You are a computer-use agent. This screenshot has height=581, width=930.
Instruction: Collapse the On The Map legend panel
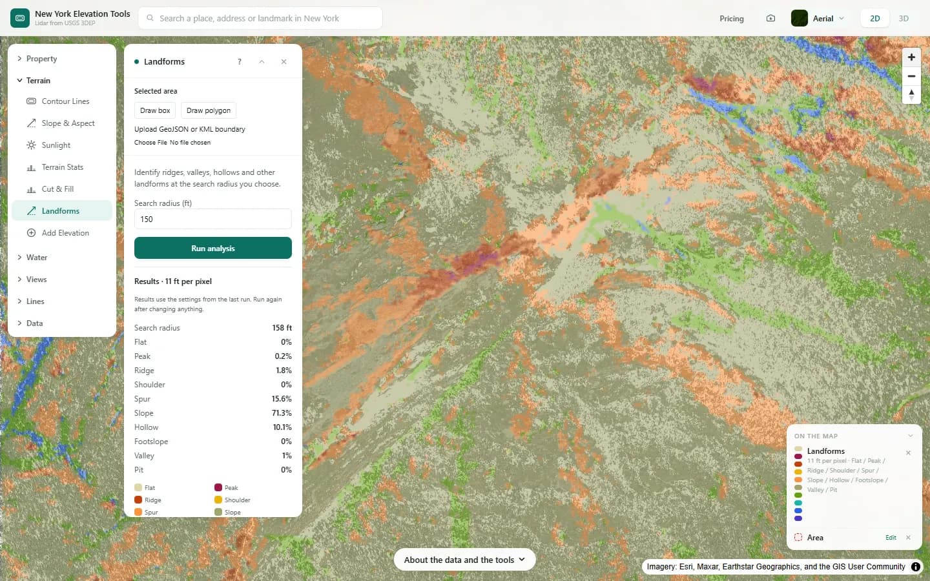(911, 436)
